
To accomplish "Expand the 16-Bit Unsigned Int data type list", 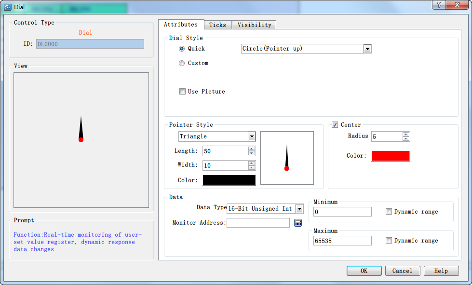I will point(299,209).
